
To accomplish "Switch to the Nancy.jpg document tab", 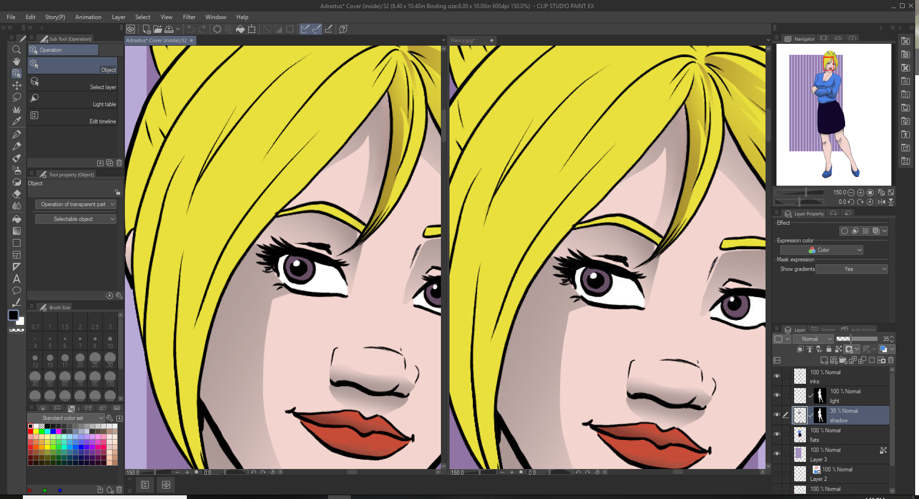I will tap(462, 40).
